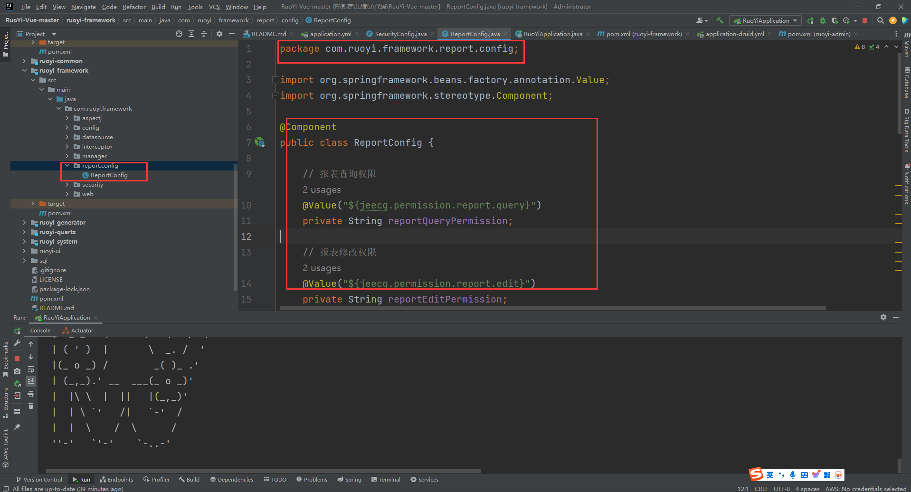The image size is (911, 492).
Task: Open Project panel settings gear
Action: coord(219,34)
